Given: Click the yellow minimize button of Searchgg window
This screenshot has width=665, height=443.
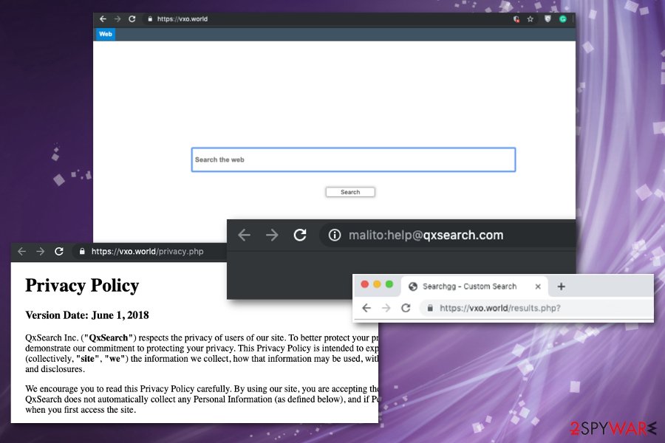Looking at the screenshot, I should [377, 284].
